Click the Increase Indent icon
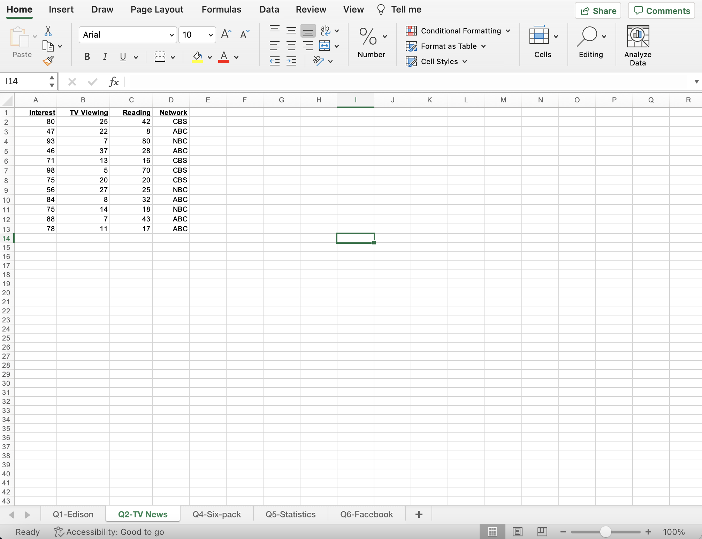The height and width of the screenshot is (539, 702). tap(291, 61)
